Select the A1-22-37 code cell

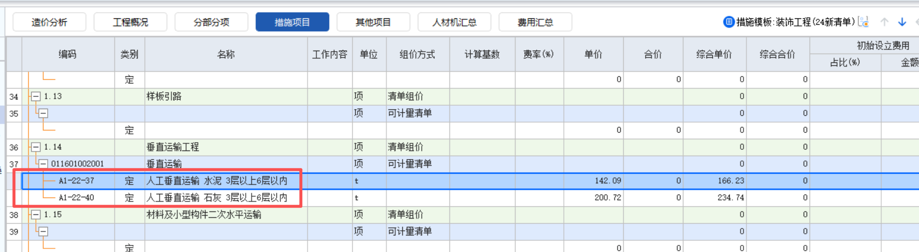(x=77, y=181)
